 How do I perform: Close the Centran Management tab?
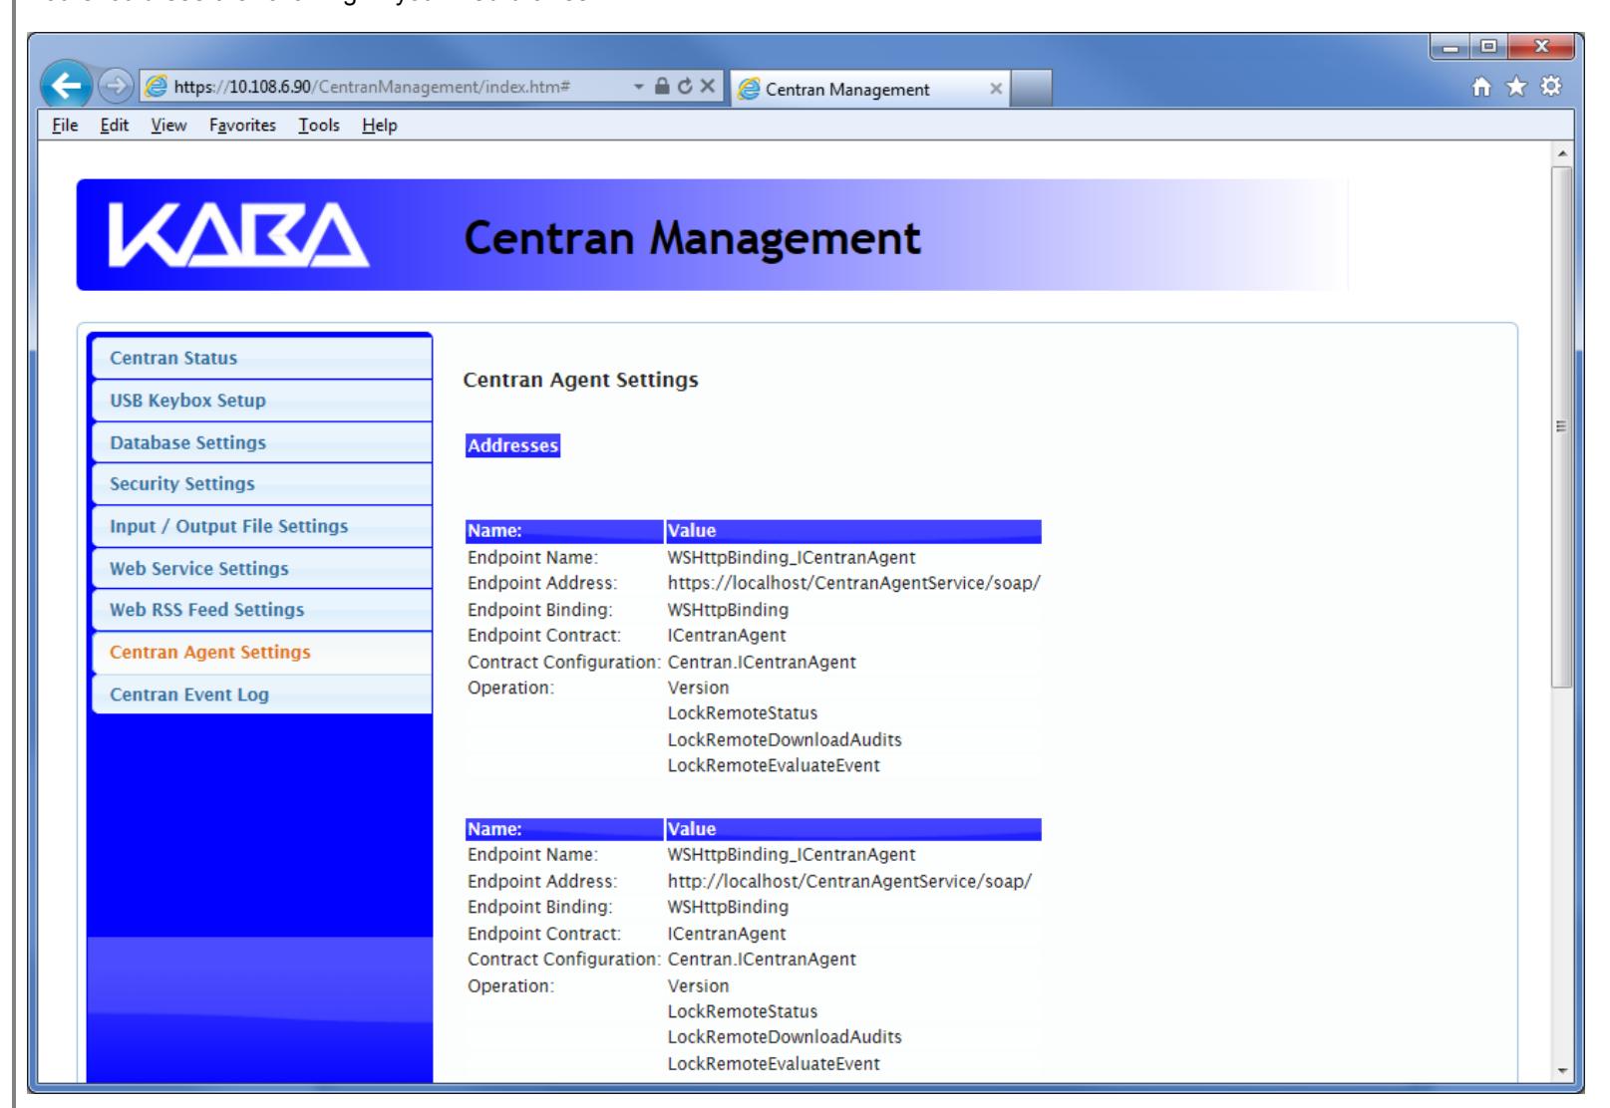(995, 89)
